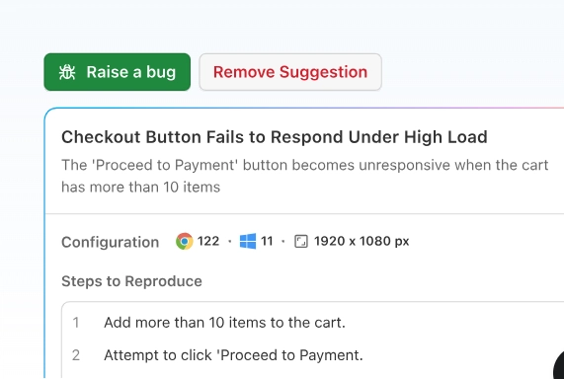The image size is (564, 379).
Task: Click Chrome version 122 text
Action: click(x=208, y=241)
